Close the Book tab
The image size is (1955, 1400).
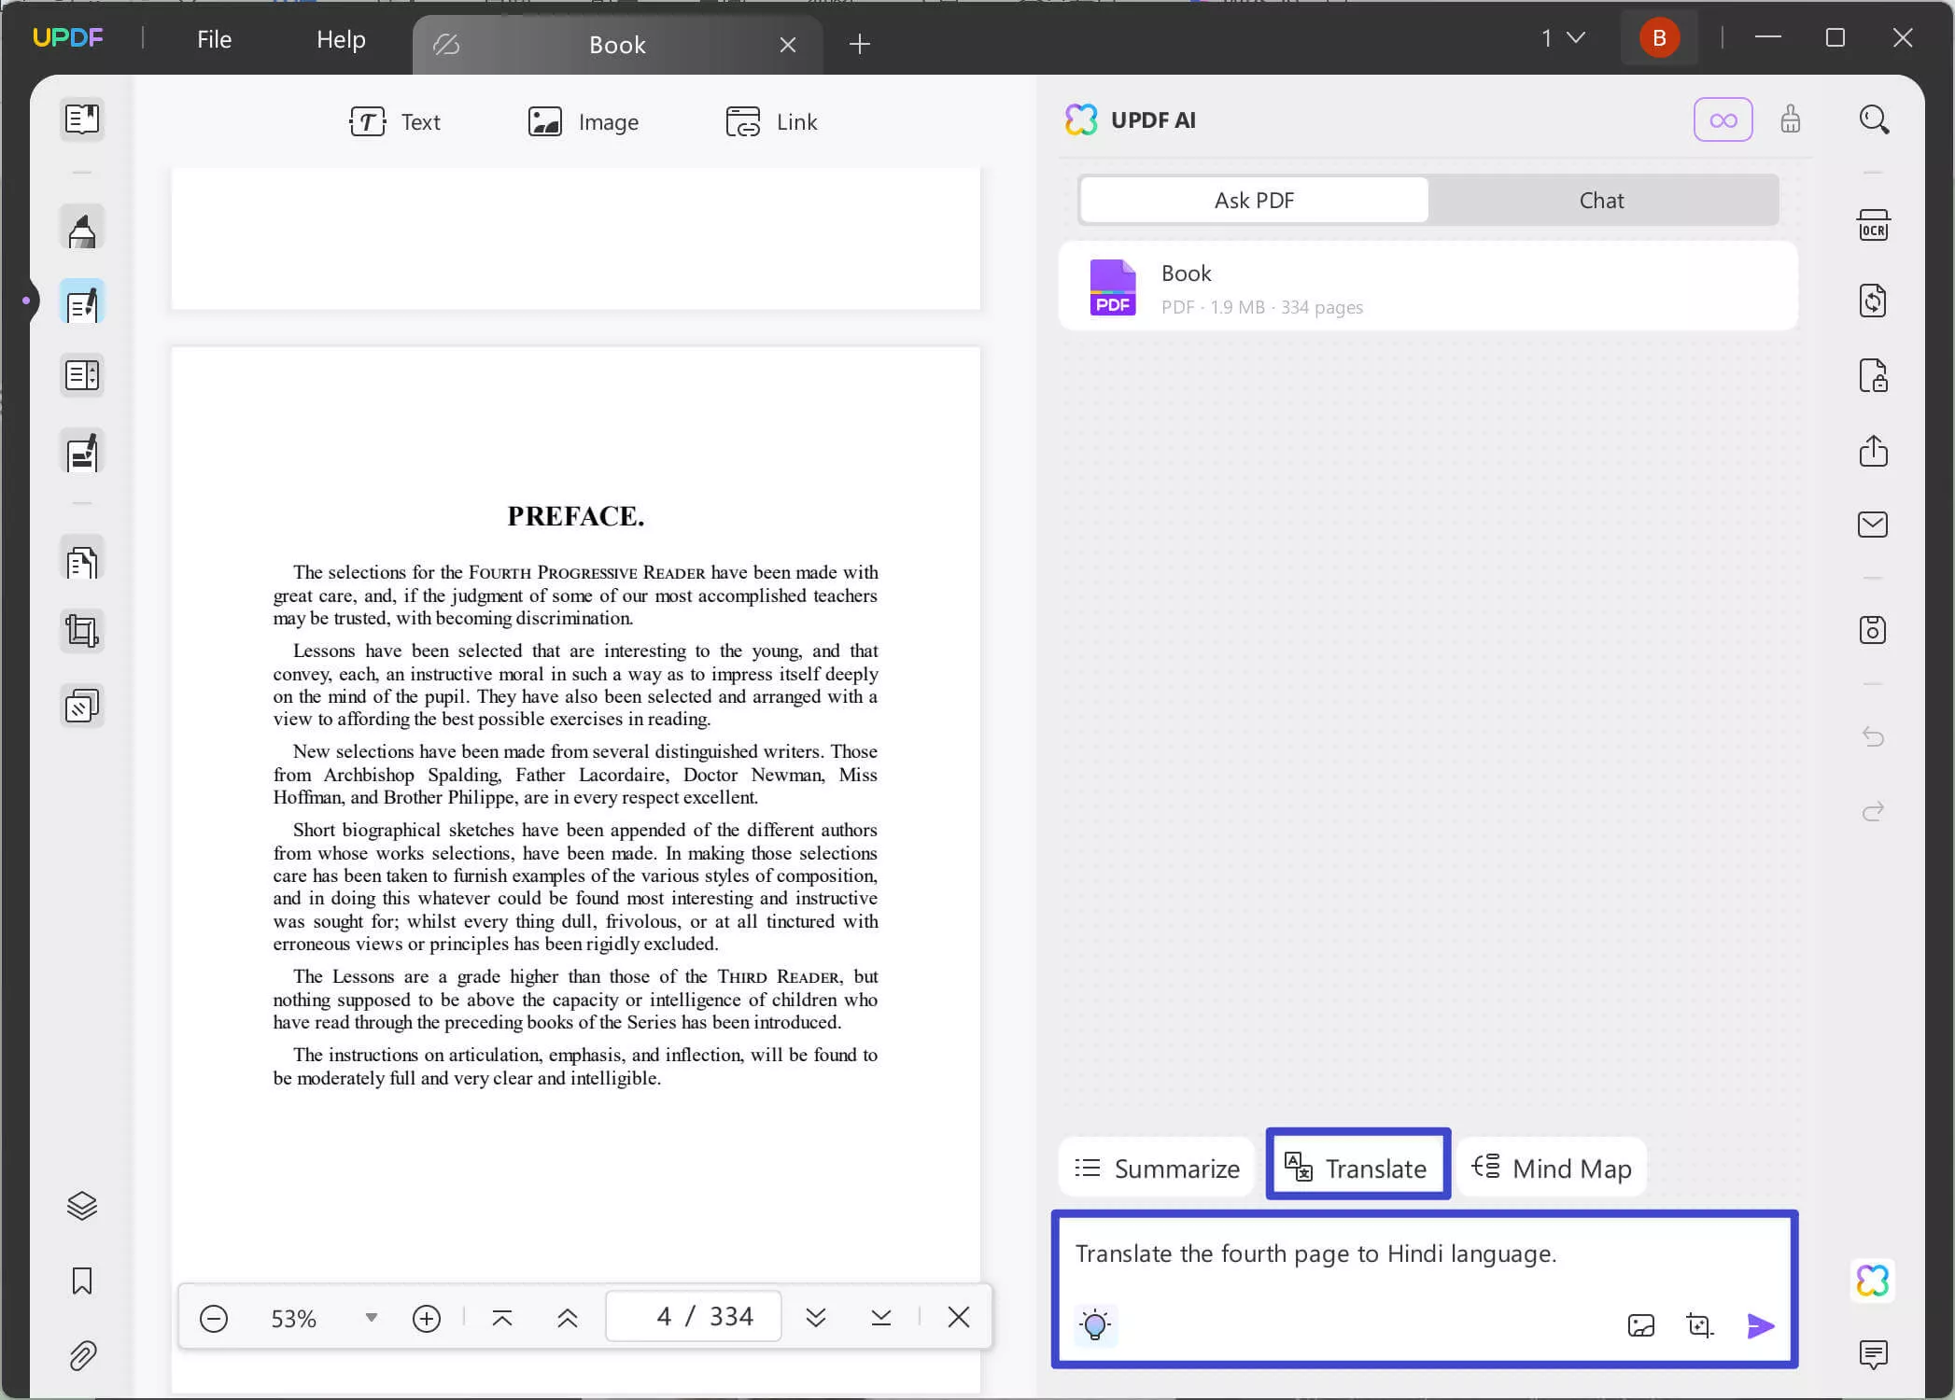point(788,45)
